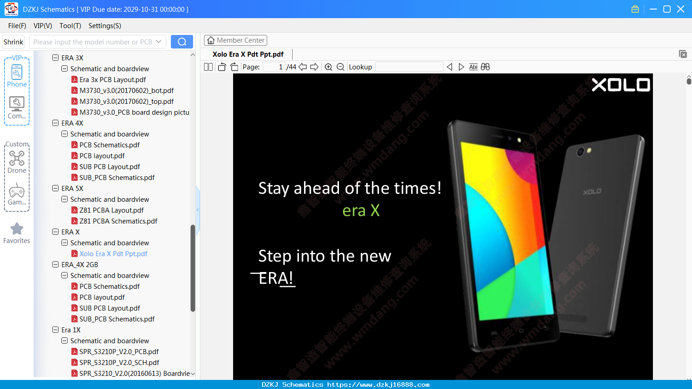Click the file tree vertical scrollbar thumb
692x389 pixels.
(193, 268)
